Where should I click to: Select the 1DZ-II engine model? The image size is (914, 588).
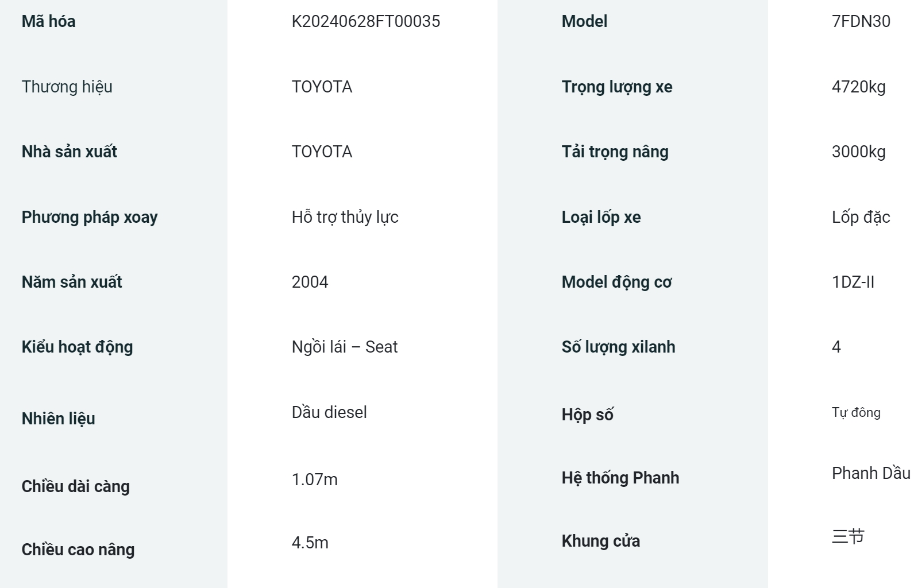853,282
